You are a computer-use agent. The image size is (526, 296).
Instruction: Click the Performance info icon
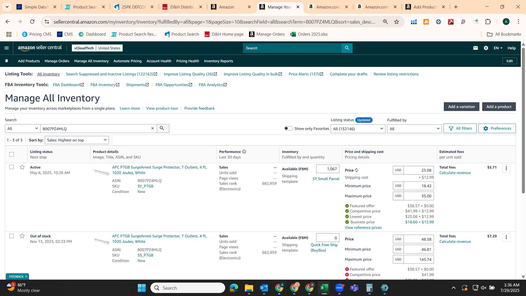tap(244, 152)
